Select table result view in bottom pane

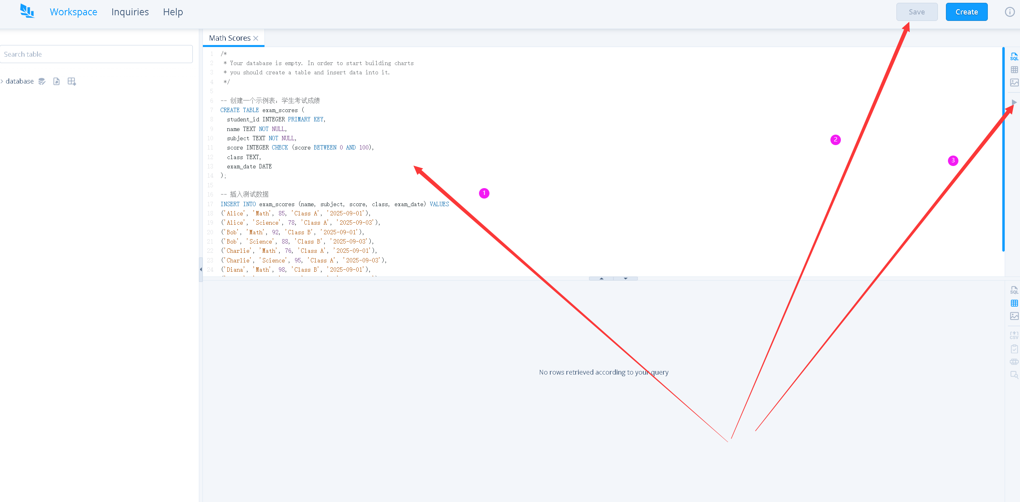point(1014,303)
